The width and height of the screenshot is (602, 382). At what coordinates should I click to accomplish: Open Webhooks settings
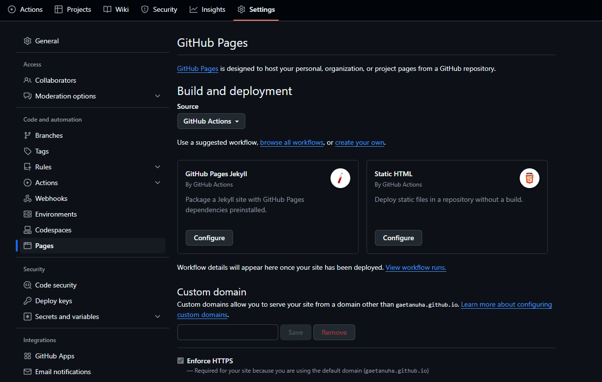pyautogui.click(x=93, y=198)
